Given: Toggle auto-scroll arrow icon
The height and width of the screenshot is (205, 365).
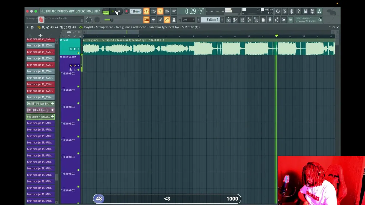Looking at the screenshot, I should tap(153, 20).
